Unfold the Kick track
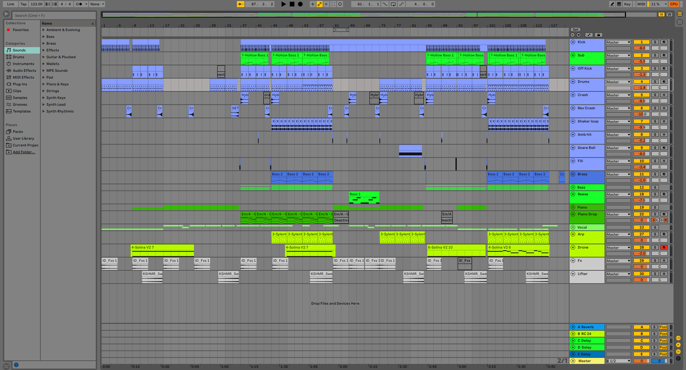Image resolution: width=686 pixels, height=370 pixels. (573, 42)
